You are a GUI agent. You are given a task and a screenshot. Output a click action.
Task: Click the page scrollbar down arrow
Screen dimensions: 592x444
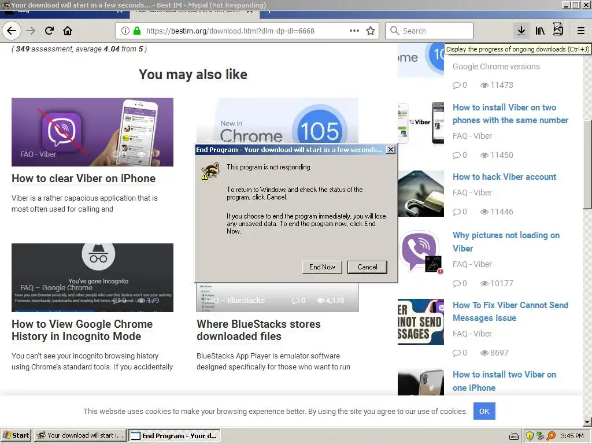pos(587,421)
